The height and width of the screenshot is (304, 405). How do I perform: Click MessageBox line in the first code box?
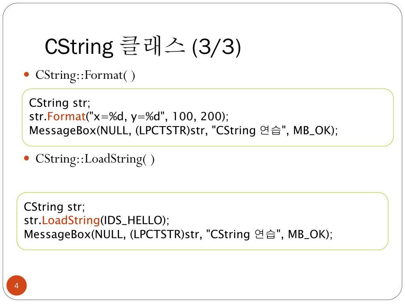click(x=184, y=130)
